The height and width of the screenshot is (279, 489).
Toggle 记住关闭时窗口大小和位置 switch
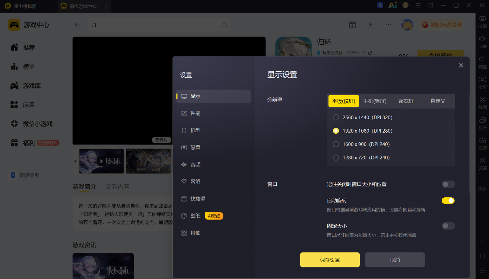448,184
